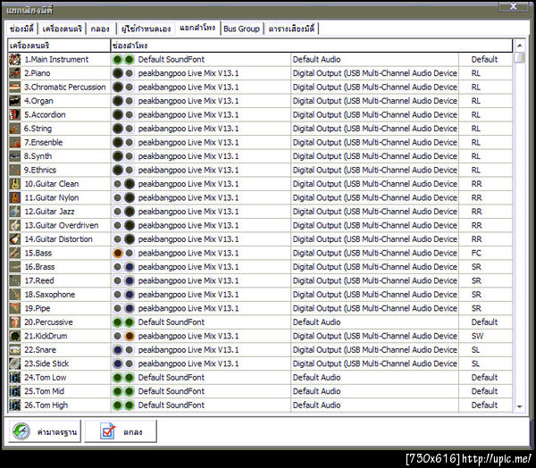Toggle left green dot for Main Instrument

[118, 60]
